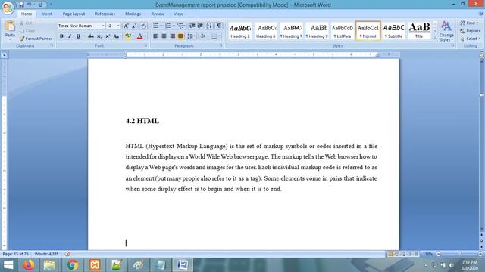
Task: Apply the red font color
Action: click(x=139, y=36)
